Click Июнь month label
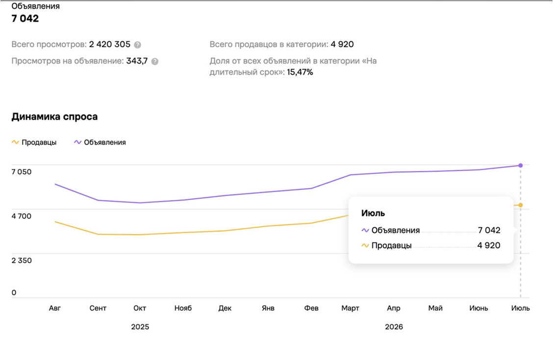The width and height of the screenshot is (553, 338). tap(478, 308)
